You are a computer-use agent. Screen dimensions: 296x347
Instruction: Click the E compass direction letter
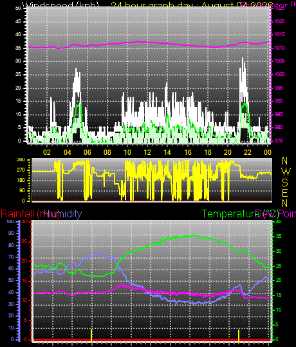[x=285, y=193]
